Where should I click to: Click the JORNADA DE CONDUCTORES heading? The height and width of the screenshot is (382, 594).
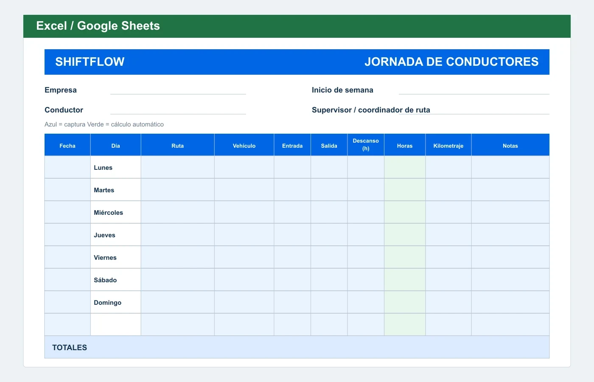point(451,62)
